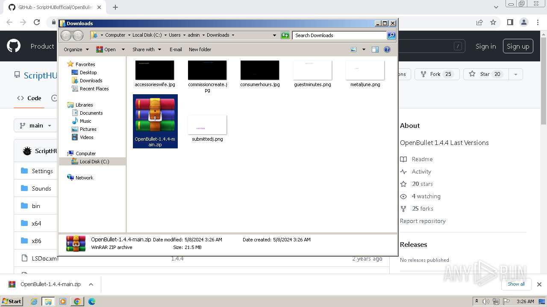Click the change view icon in Explorer toolbar
Viewport: 547px width, 307px height.
(x=353, y=49)
